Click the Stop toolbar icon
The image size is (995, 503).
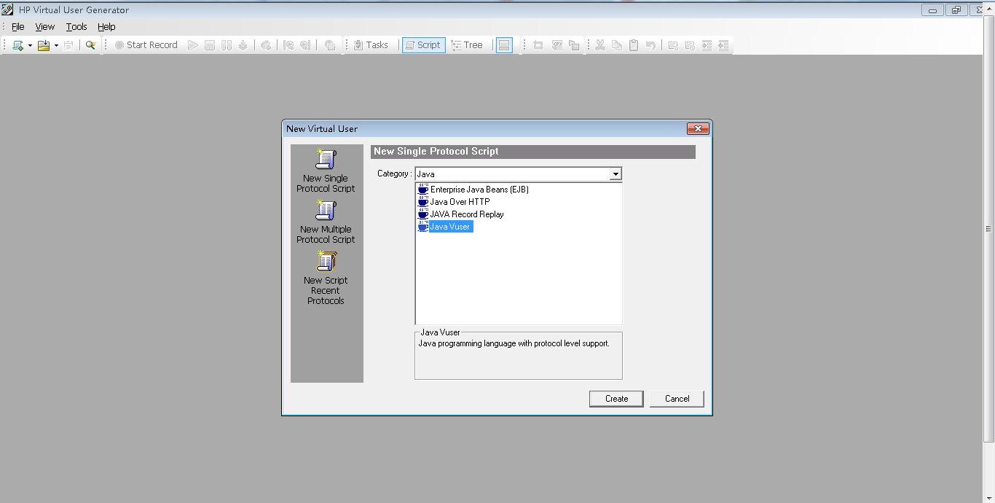tap(210, 45)
